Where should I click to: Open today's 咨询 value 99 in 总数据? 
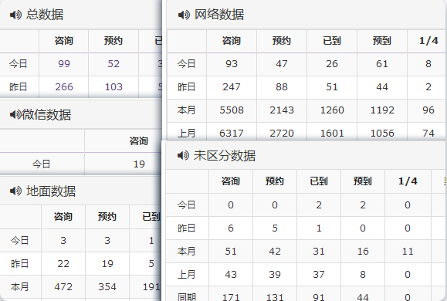(64, 64)
